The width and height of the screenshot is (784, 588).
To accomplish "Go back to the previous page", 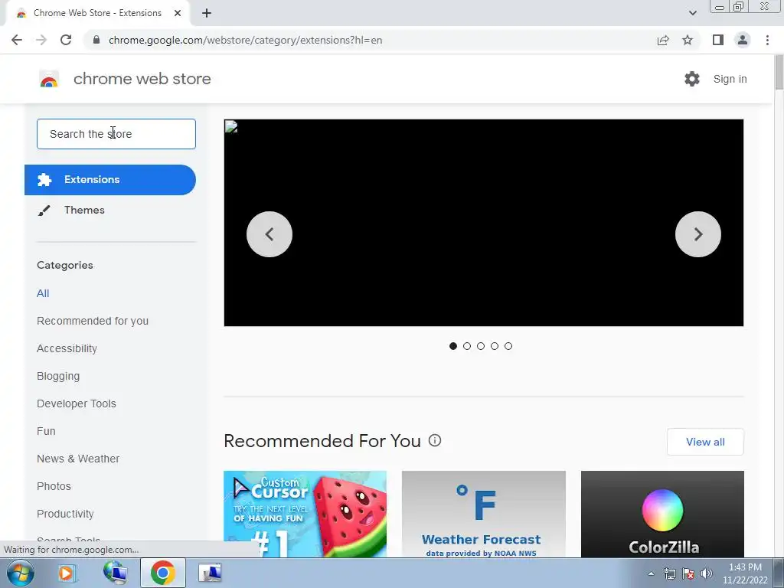I will pyautogui.click(x=17, y=40).
